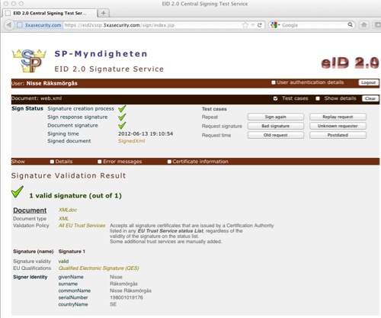This screenshot has height=318, width=381.
Task: Open a new tab with the plus button
Action: pos(104,13)
